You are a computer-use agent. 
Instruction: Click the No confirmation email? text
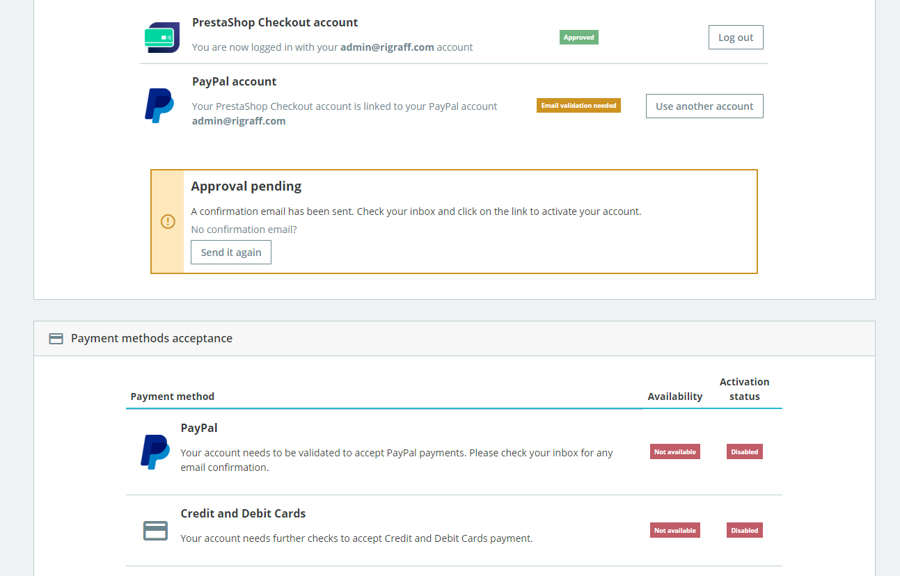244,230
